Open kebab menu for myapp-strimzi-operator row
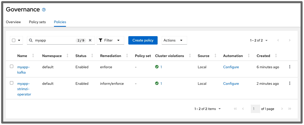 290,84
